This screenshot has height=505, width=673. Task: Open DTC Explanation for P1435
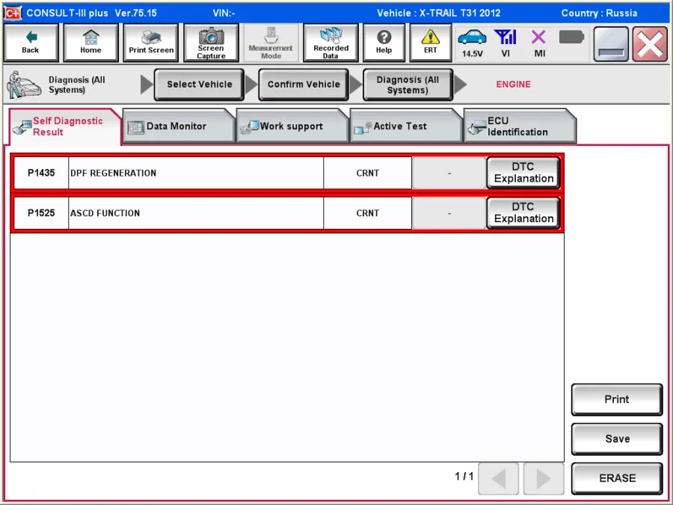pyautogui.click(x=523, y=173)
